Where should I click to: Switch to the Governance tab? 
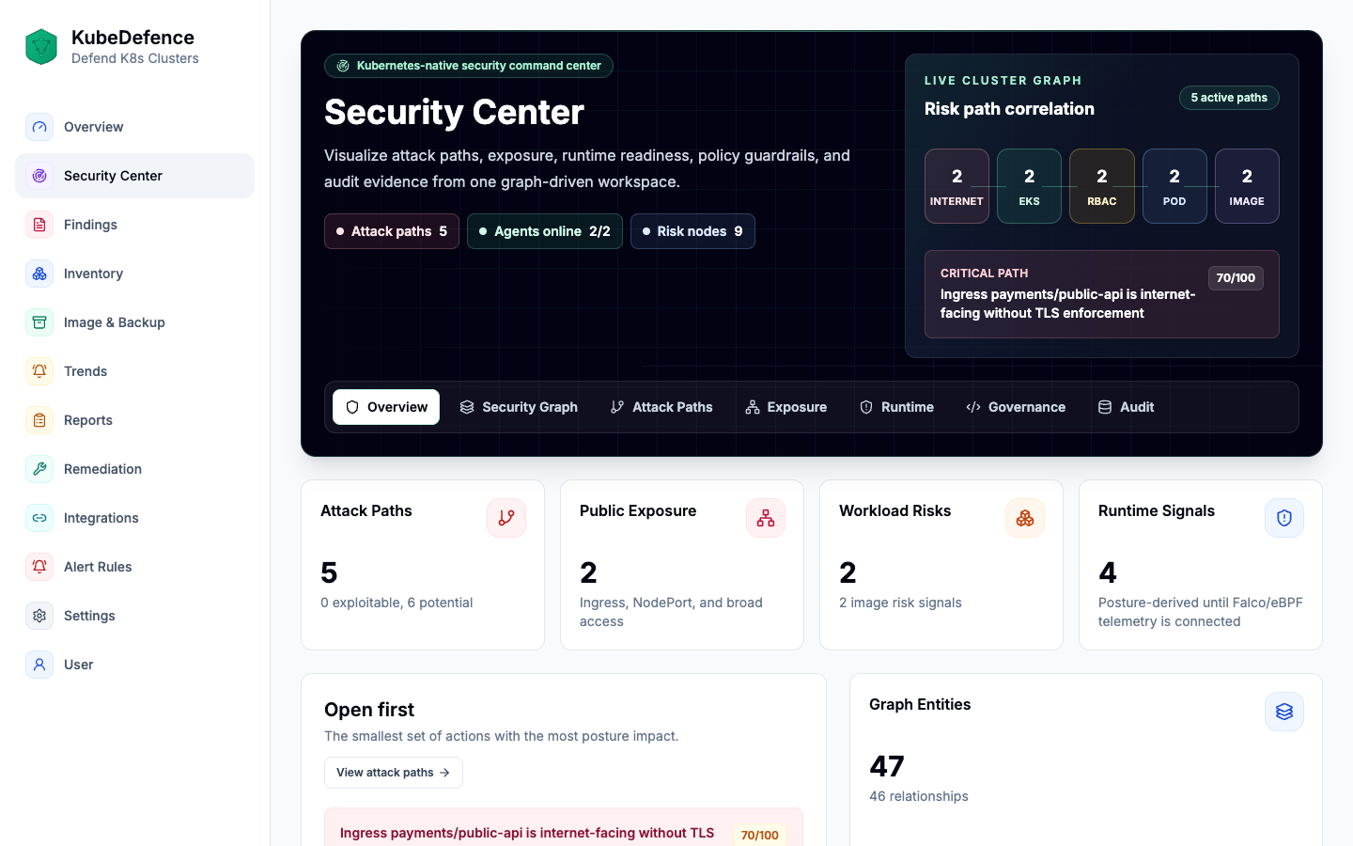point(1016,407)
